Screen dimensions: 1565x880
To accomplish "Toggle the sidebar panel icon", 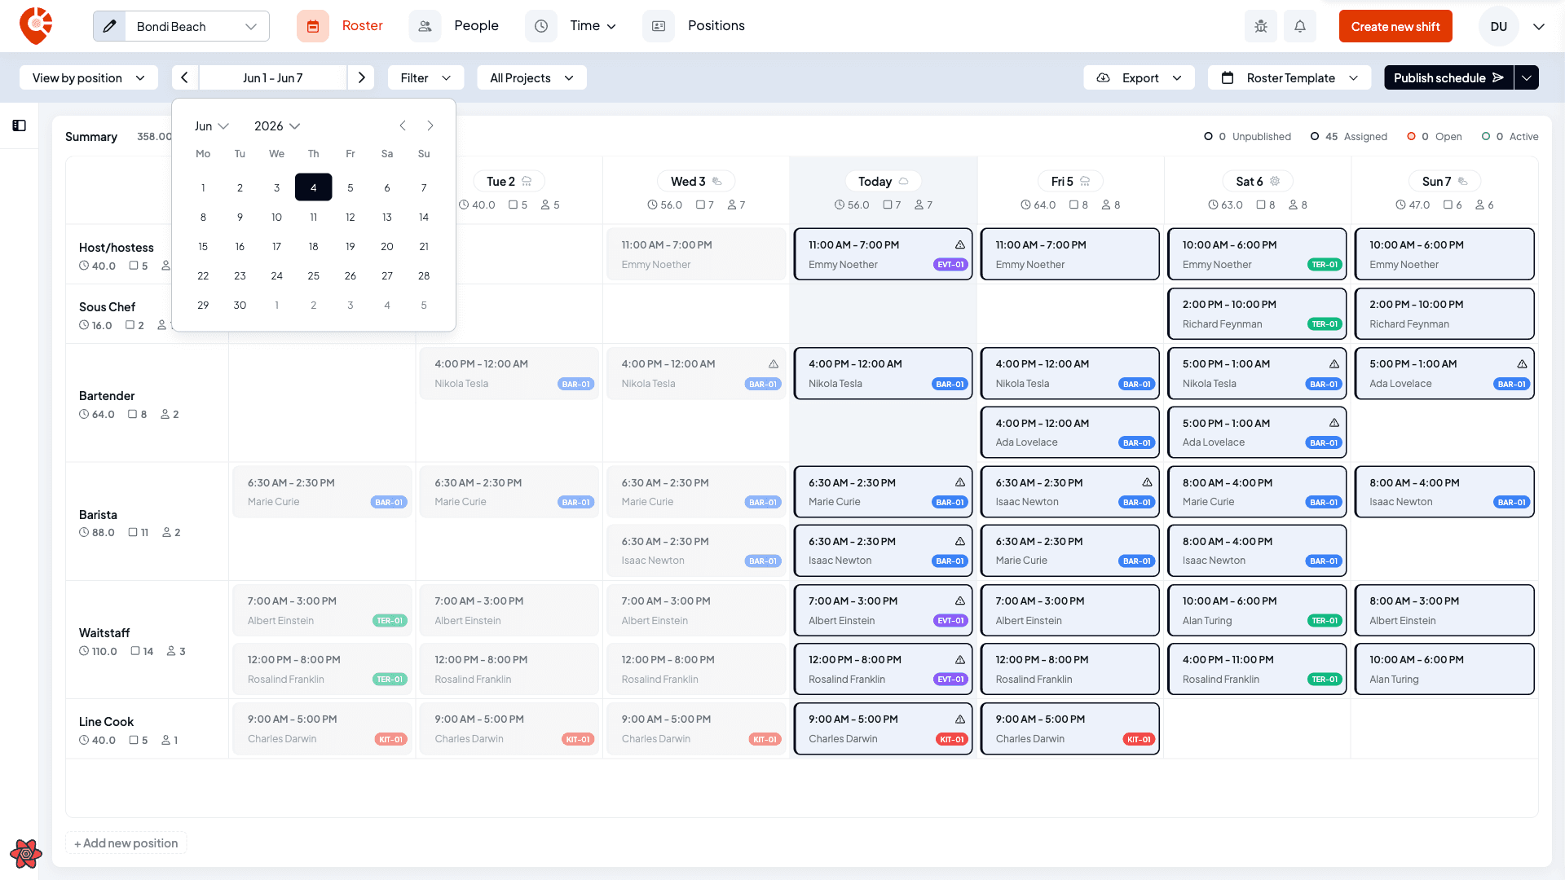I will coord(20,125).
